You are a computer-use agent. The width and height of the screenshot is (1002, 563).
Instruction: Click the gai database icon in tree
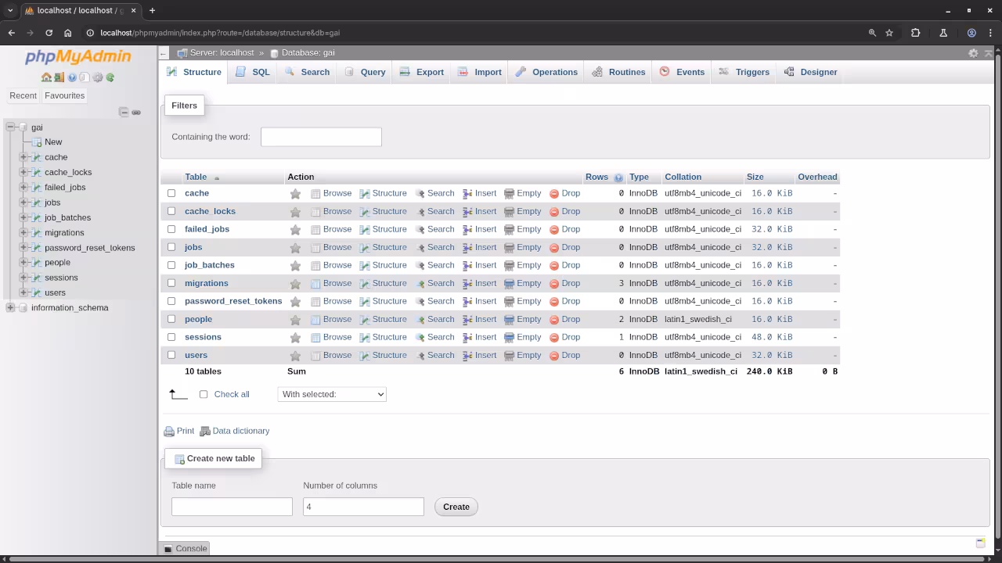click(23, 127)
